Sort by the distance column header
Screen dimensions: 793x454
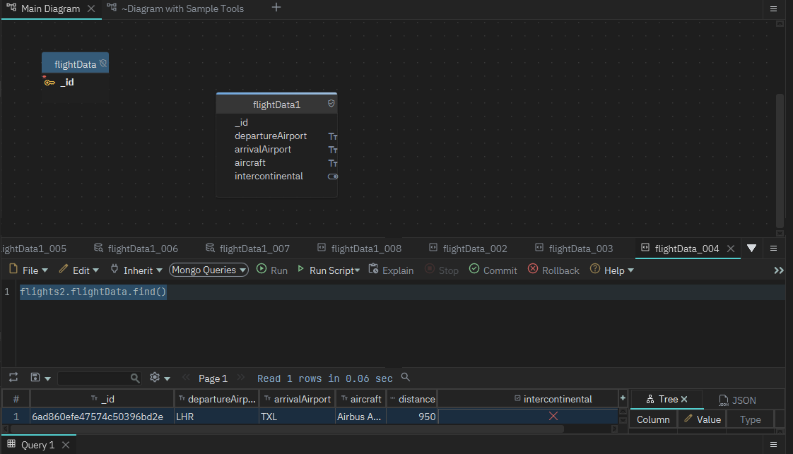(412, 399)
